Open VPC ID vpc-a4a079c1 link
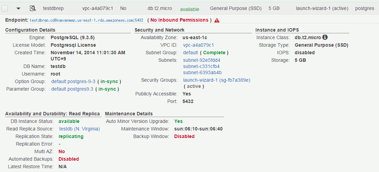 coord(198,45)
